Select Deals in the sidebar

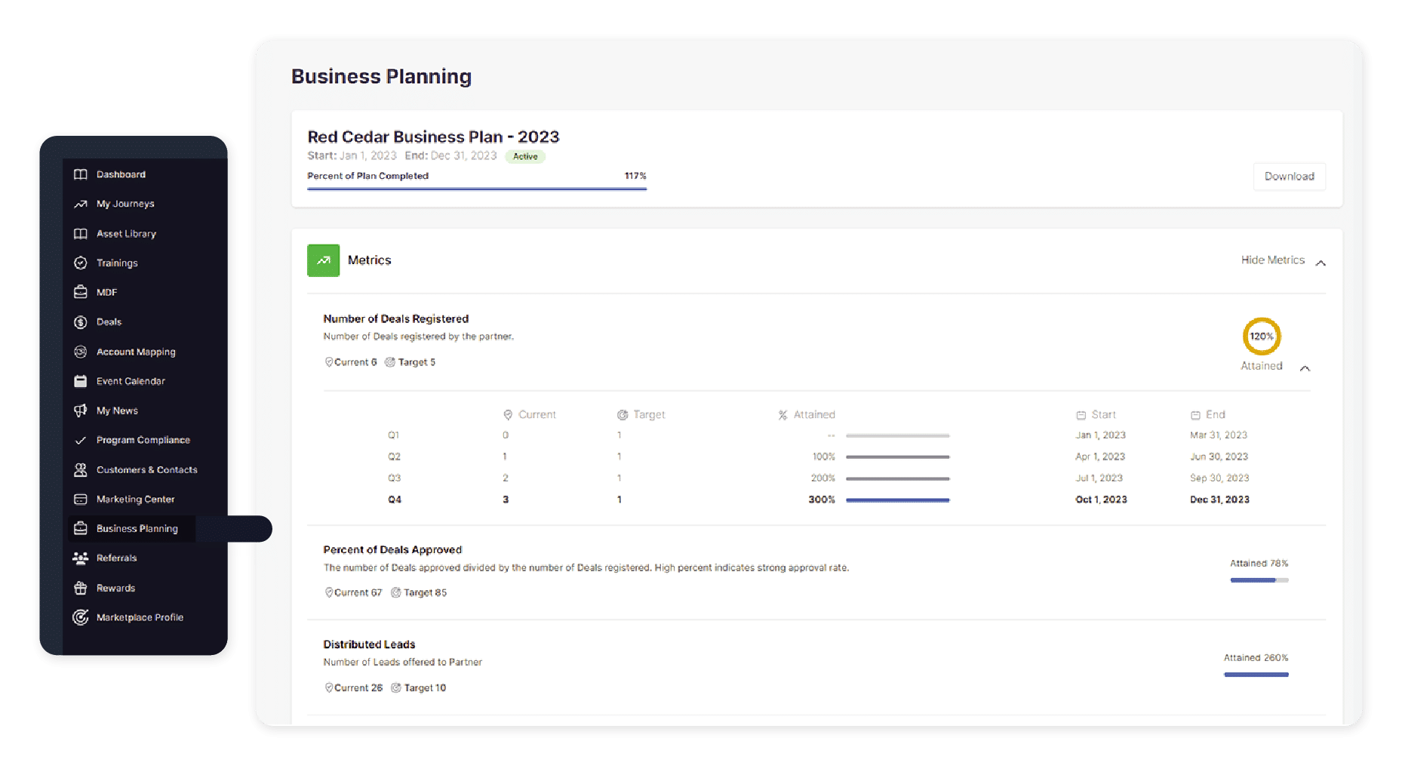pos(109,322)
